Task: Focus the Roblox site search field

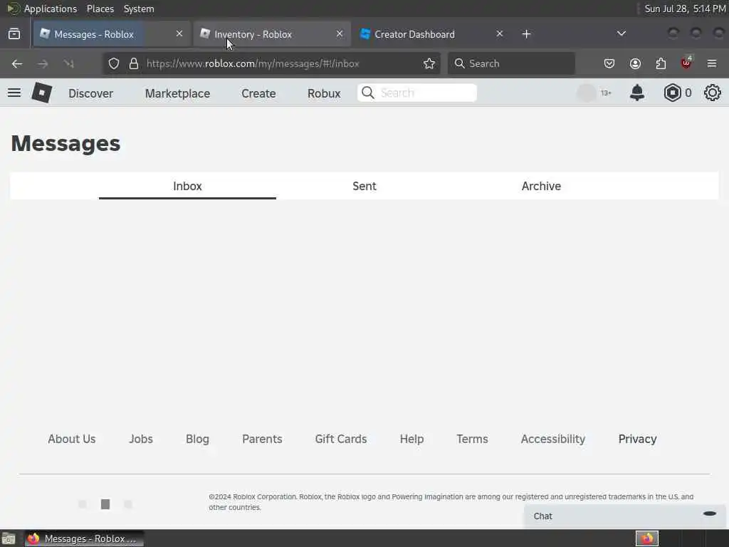Action: 417,93
